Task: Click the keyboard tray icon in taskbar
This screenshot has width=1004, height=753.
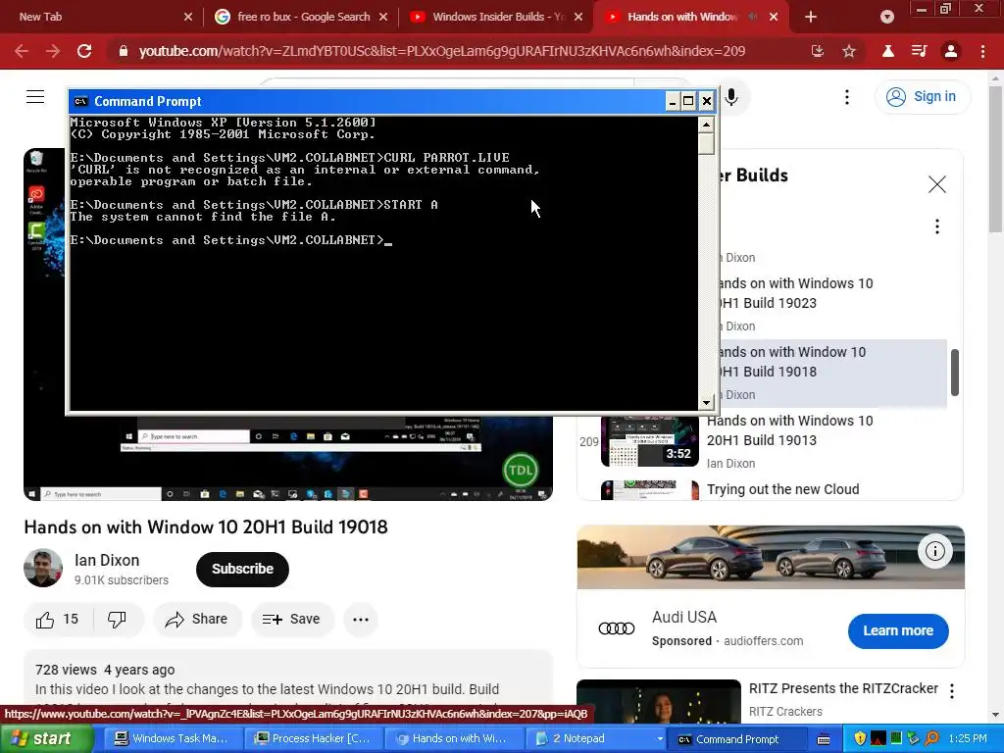Action: (824, 739)
